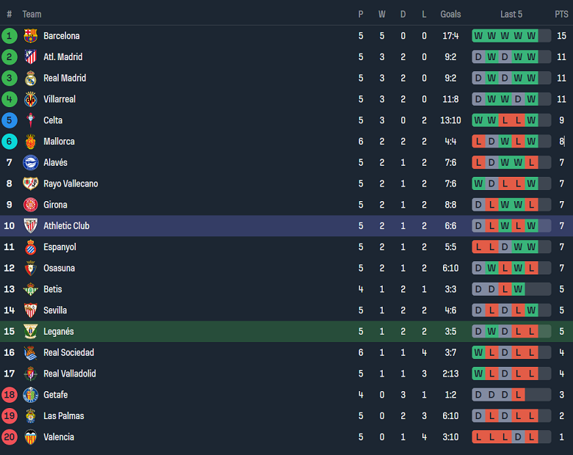
Task: Click the red position 20 rank badge
Action: (x=10, y=437)
